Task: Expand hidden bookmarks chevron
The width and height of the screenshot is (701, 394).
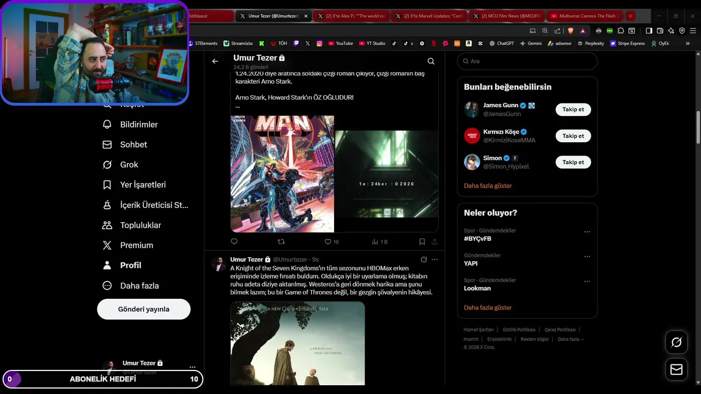Action: [688, 43]
